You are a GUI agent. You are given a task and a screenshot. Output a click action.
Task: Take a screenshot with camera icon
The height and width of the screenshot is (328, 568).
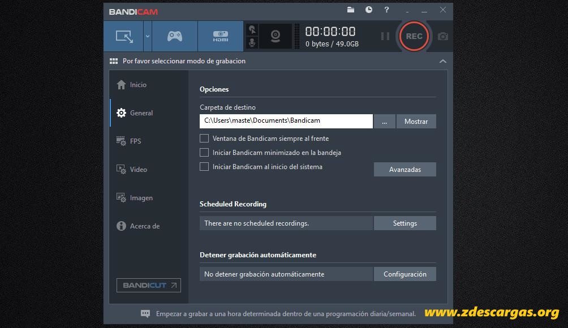[442, 36]
